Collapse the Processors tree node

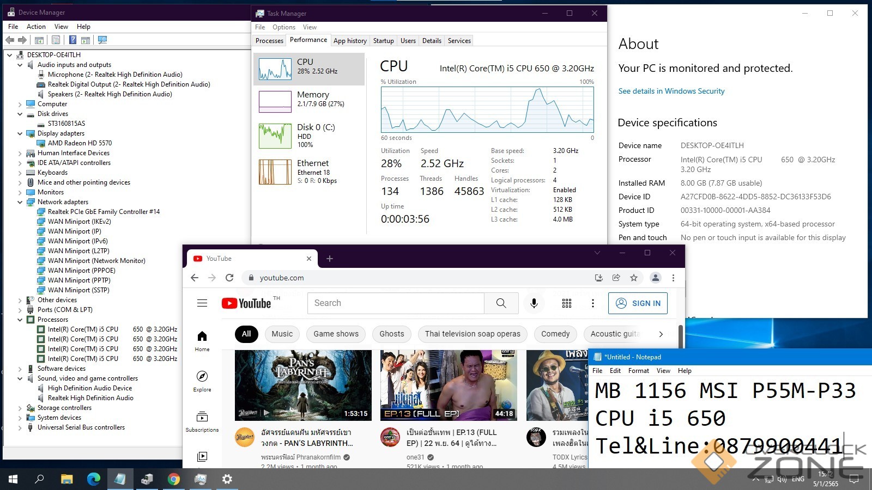tap(20, 320)
